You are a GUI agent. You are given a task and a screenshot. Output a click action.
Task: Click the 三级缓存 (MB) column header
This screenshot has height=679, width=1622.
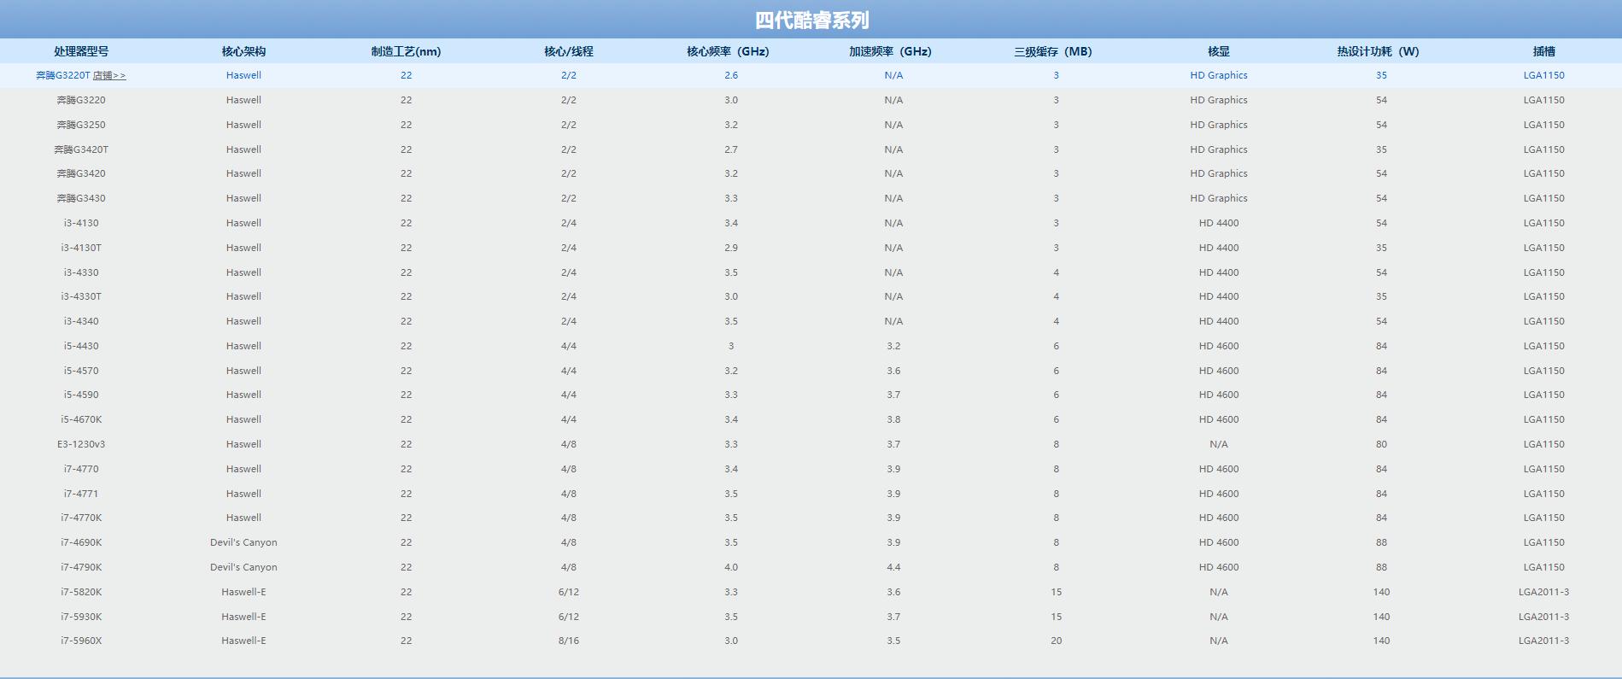click(x=1053, y=51)
